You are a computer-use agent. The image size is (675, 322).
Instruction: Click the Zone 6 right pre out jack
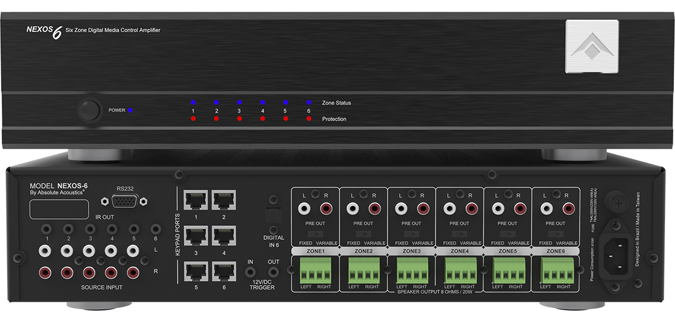[x=569, y=209]
